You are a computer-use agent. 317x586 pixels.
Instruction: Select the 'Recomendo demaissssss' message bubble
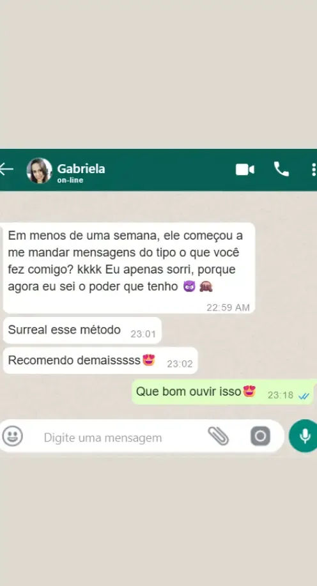[100, 360]
